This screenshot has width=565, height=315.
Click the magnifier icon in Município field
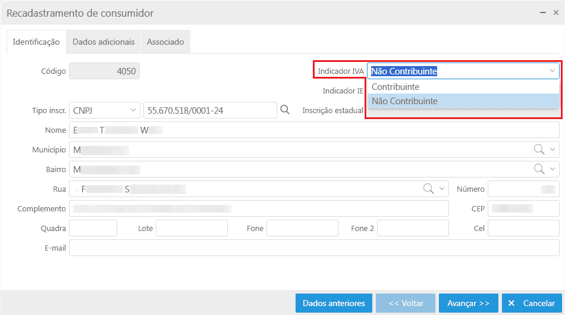tap(539, 149)
